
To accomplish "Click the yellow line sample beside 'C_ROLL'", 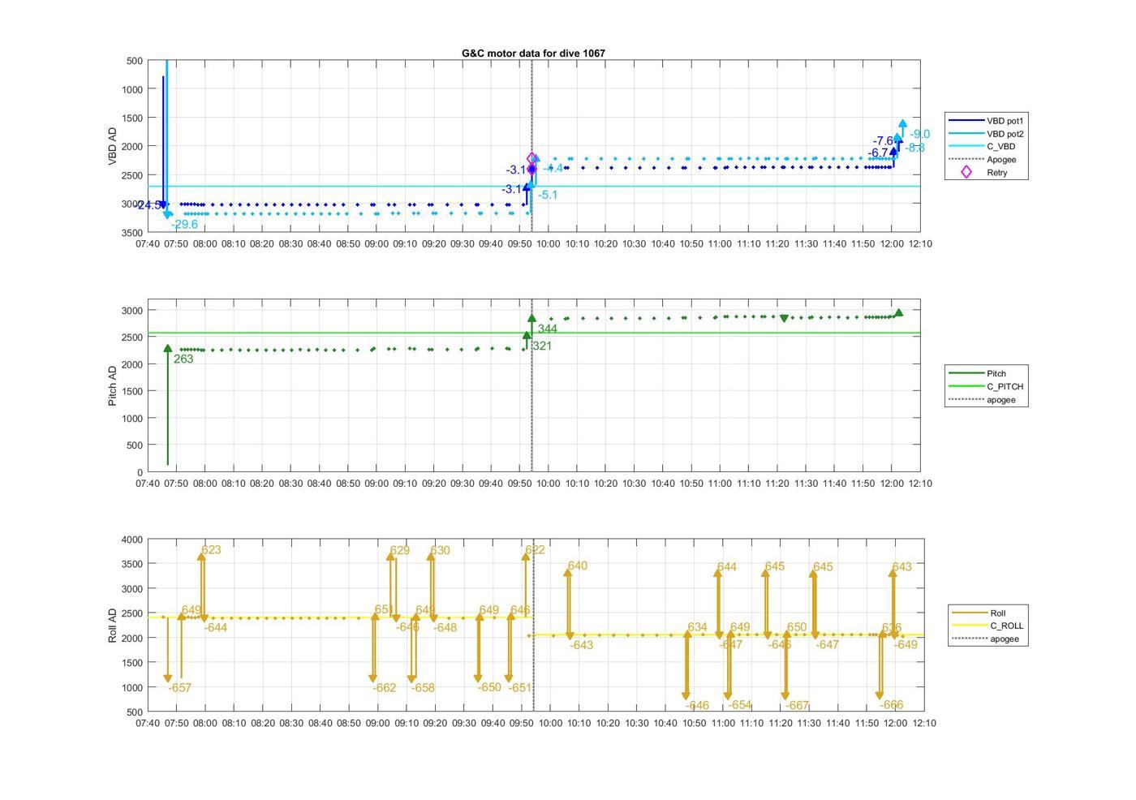I will pos(969,626).
